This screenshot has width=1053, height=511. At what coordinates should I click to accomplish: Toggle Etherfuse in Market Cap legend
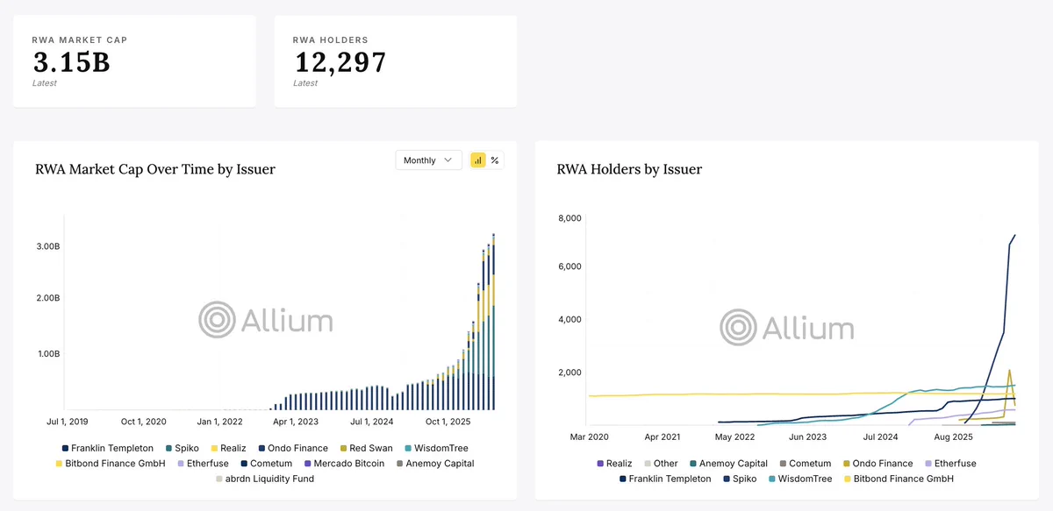coord(203,464)
